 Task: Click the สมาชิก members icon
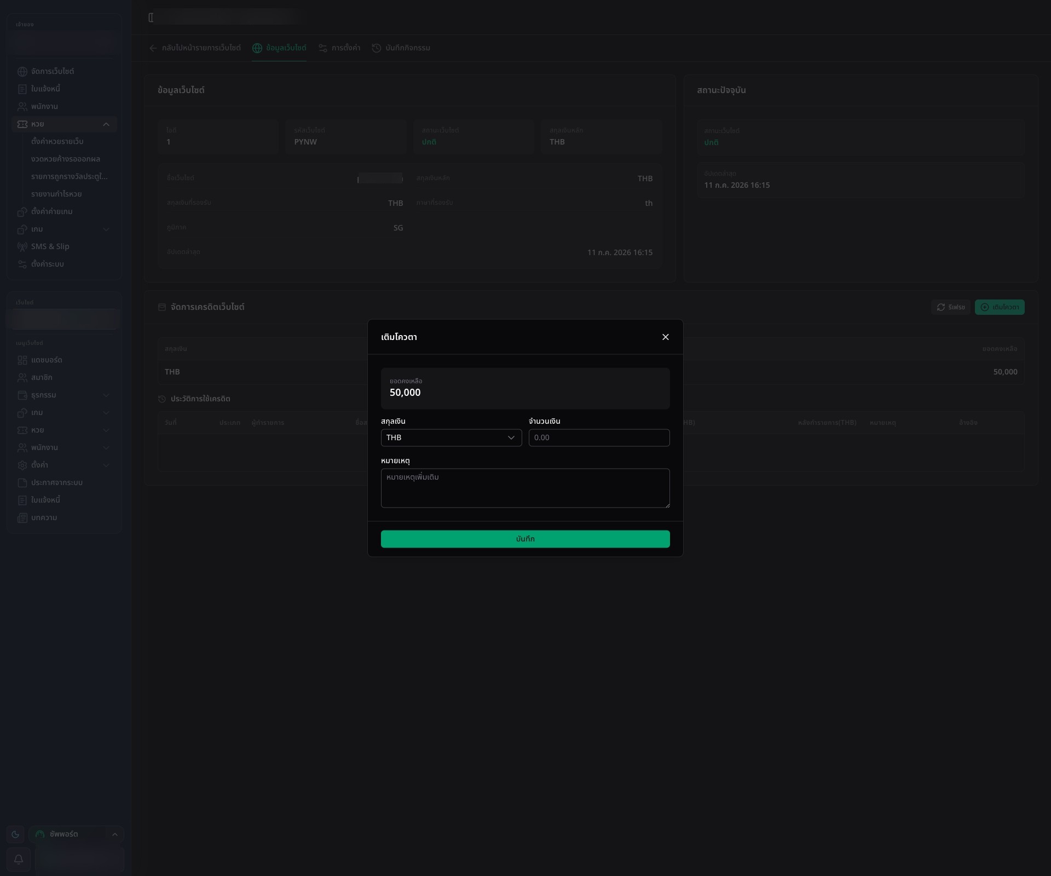coord(22,378)
